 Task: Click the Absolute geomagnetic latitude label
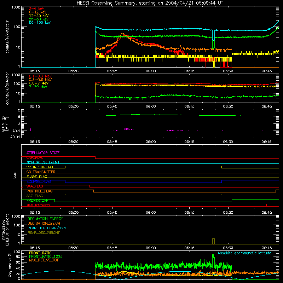coord(244,253)
